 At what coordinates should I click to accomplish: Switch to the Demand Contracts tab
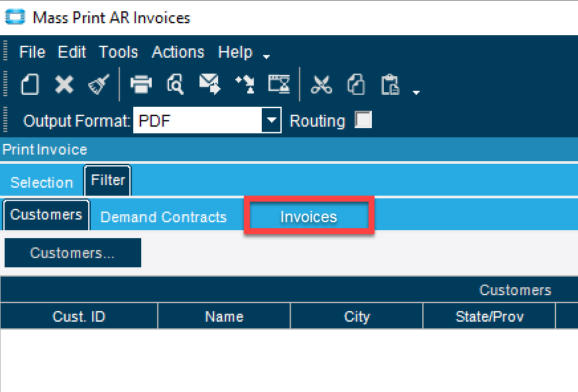click(x=164, y=217)
